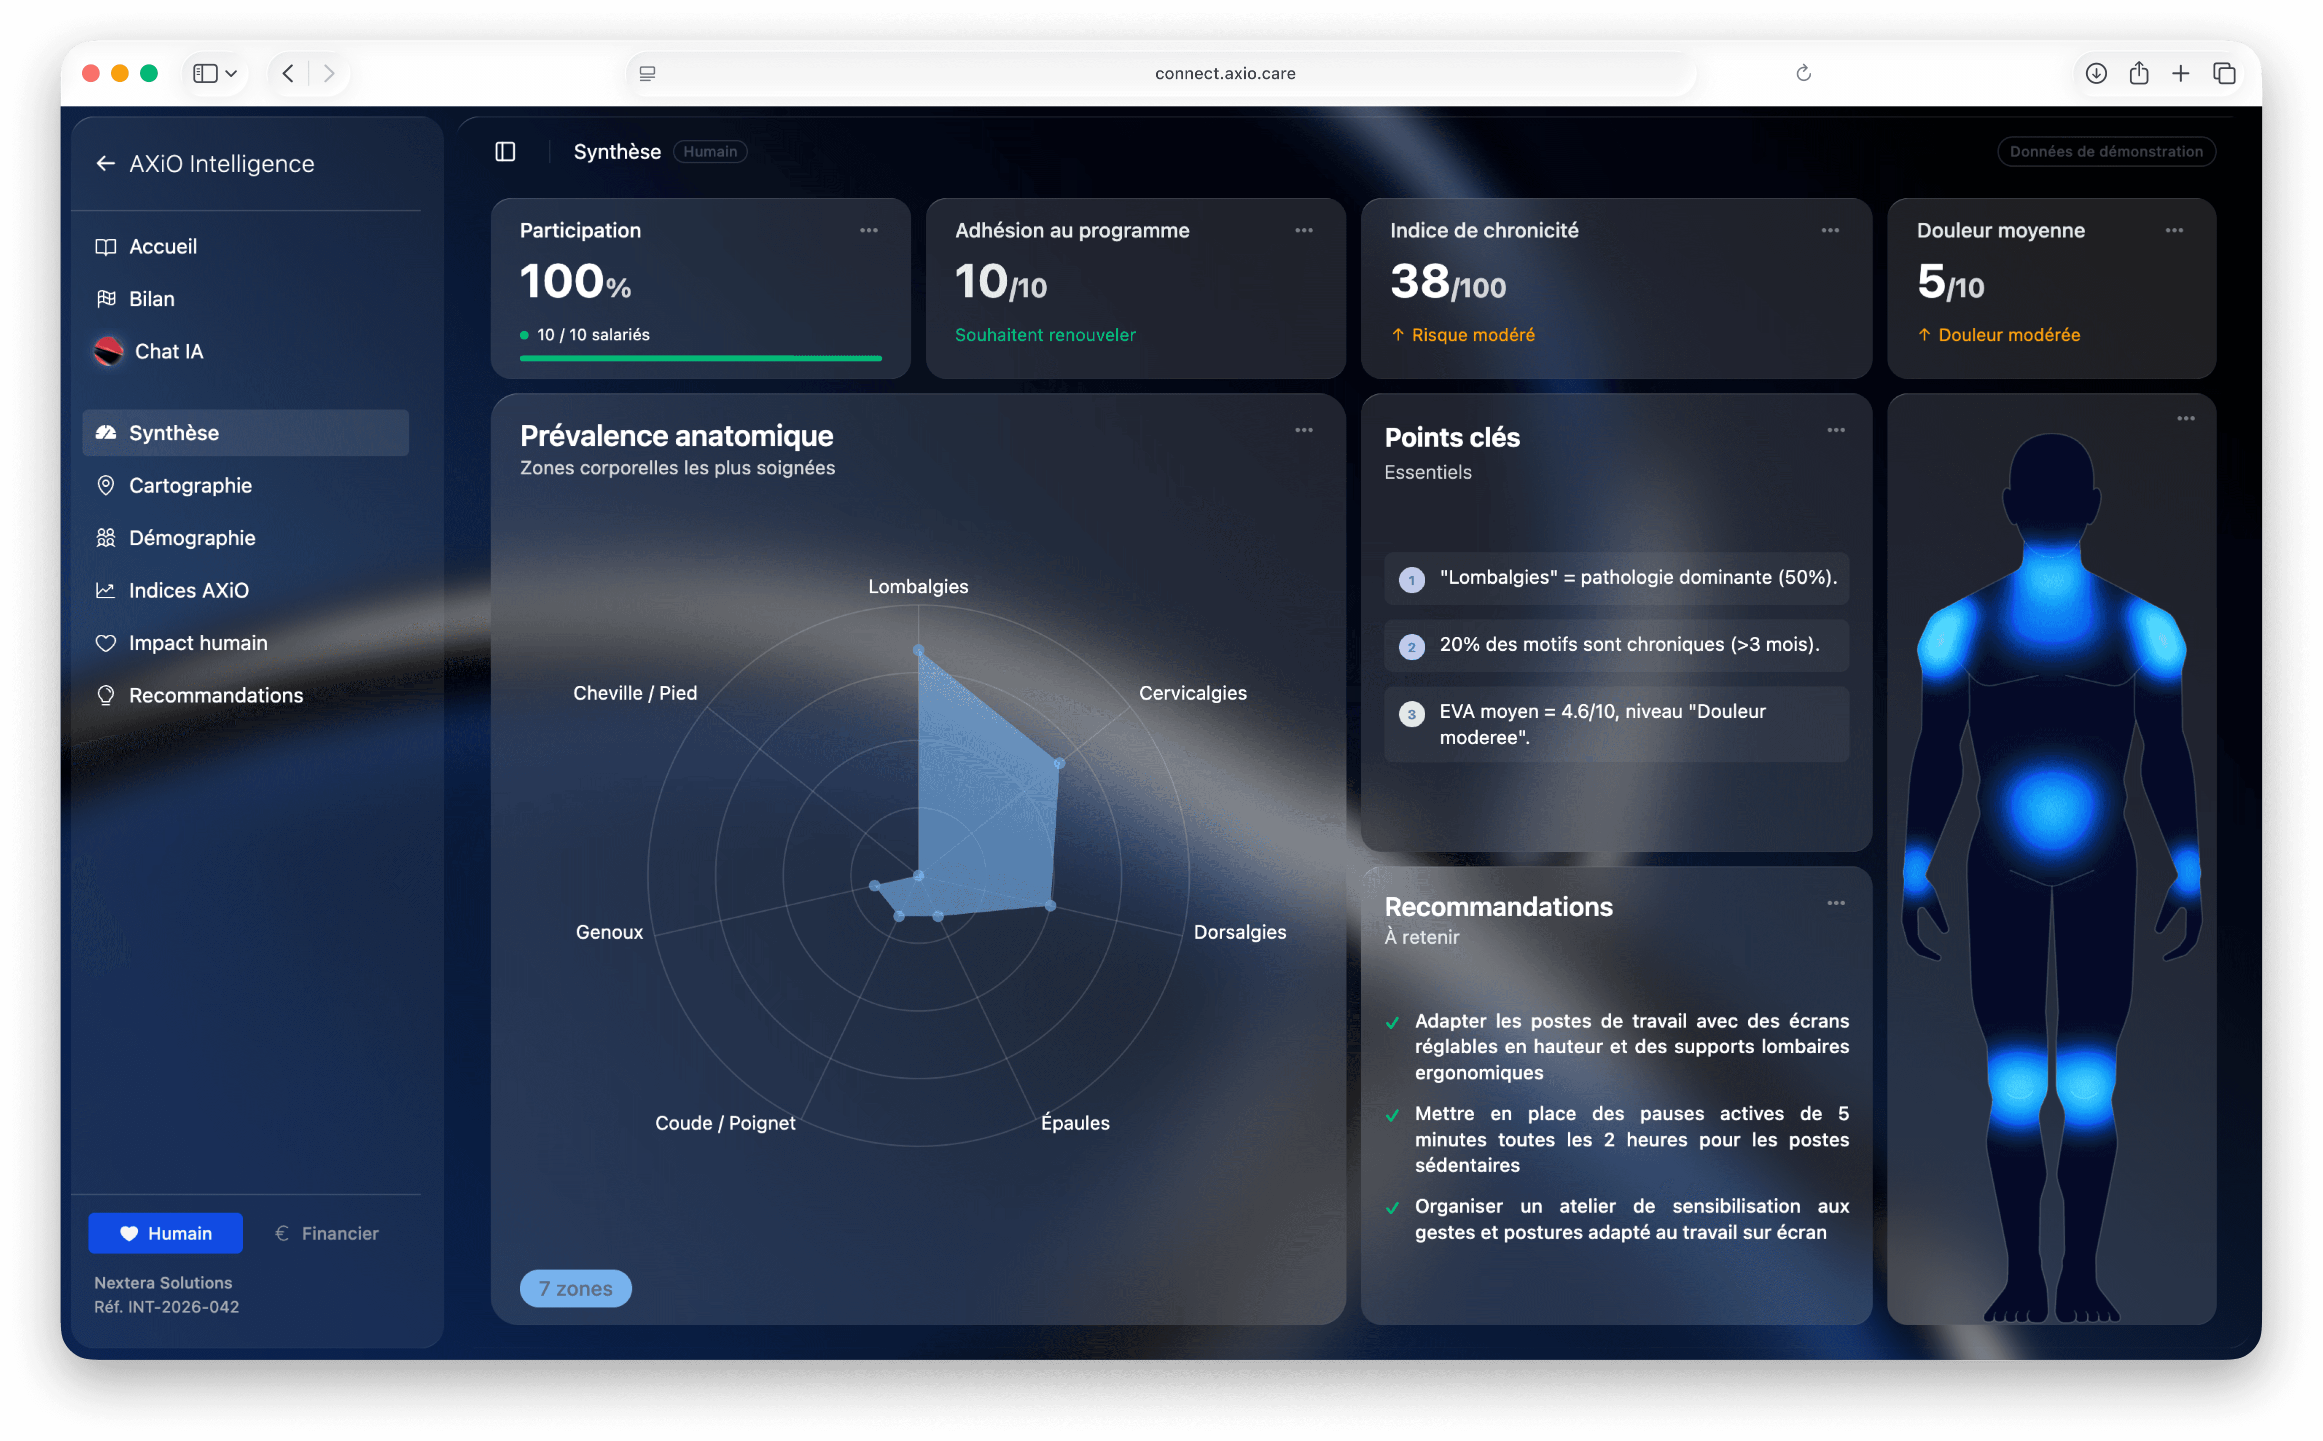Viewport: 2323px width, 1441px height.
Task: Click the 7 zones badge
Action: [x=575, y=1289]
